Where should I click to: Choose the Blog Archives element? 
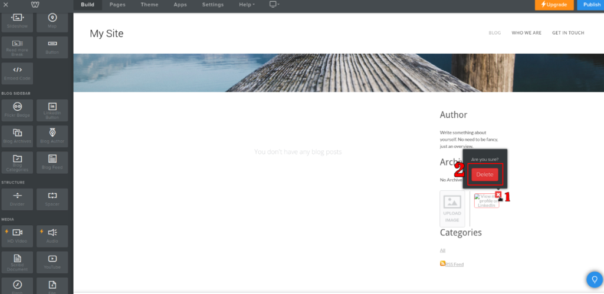[17, 136]
